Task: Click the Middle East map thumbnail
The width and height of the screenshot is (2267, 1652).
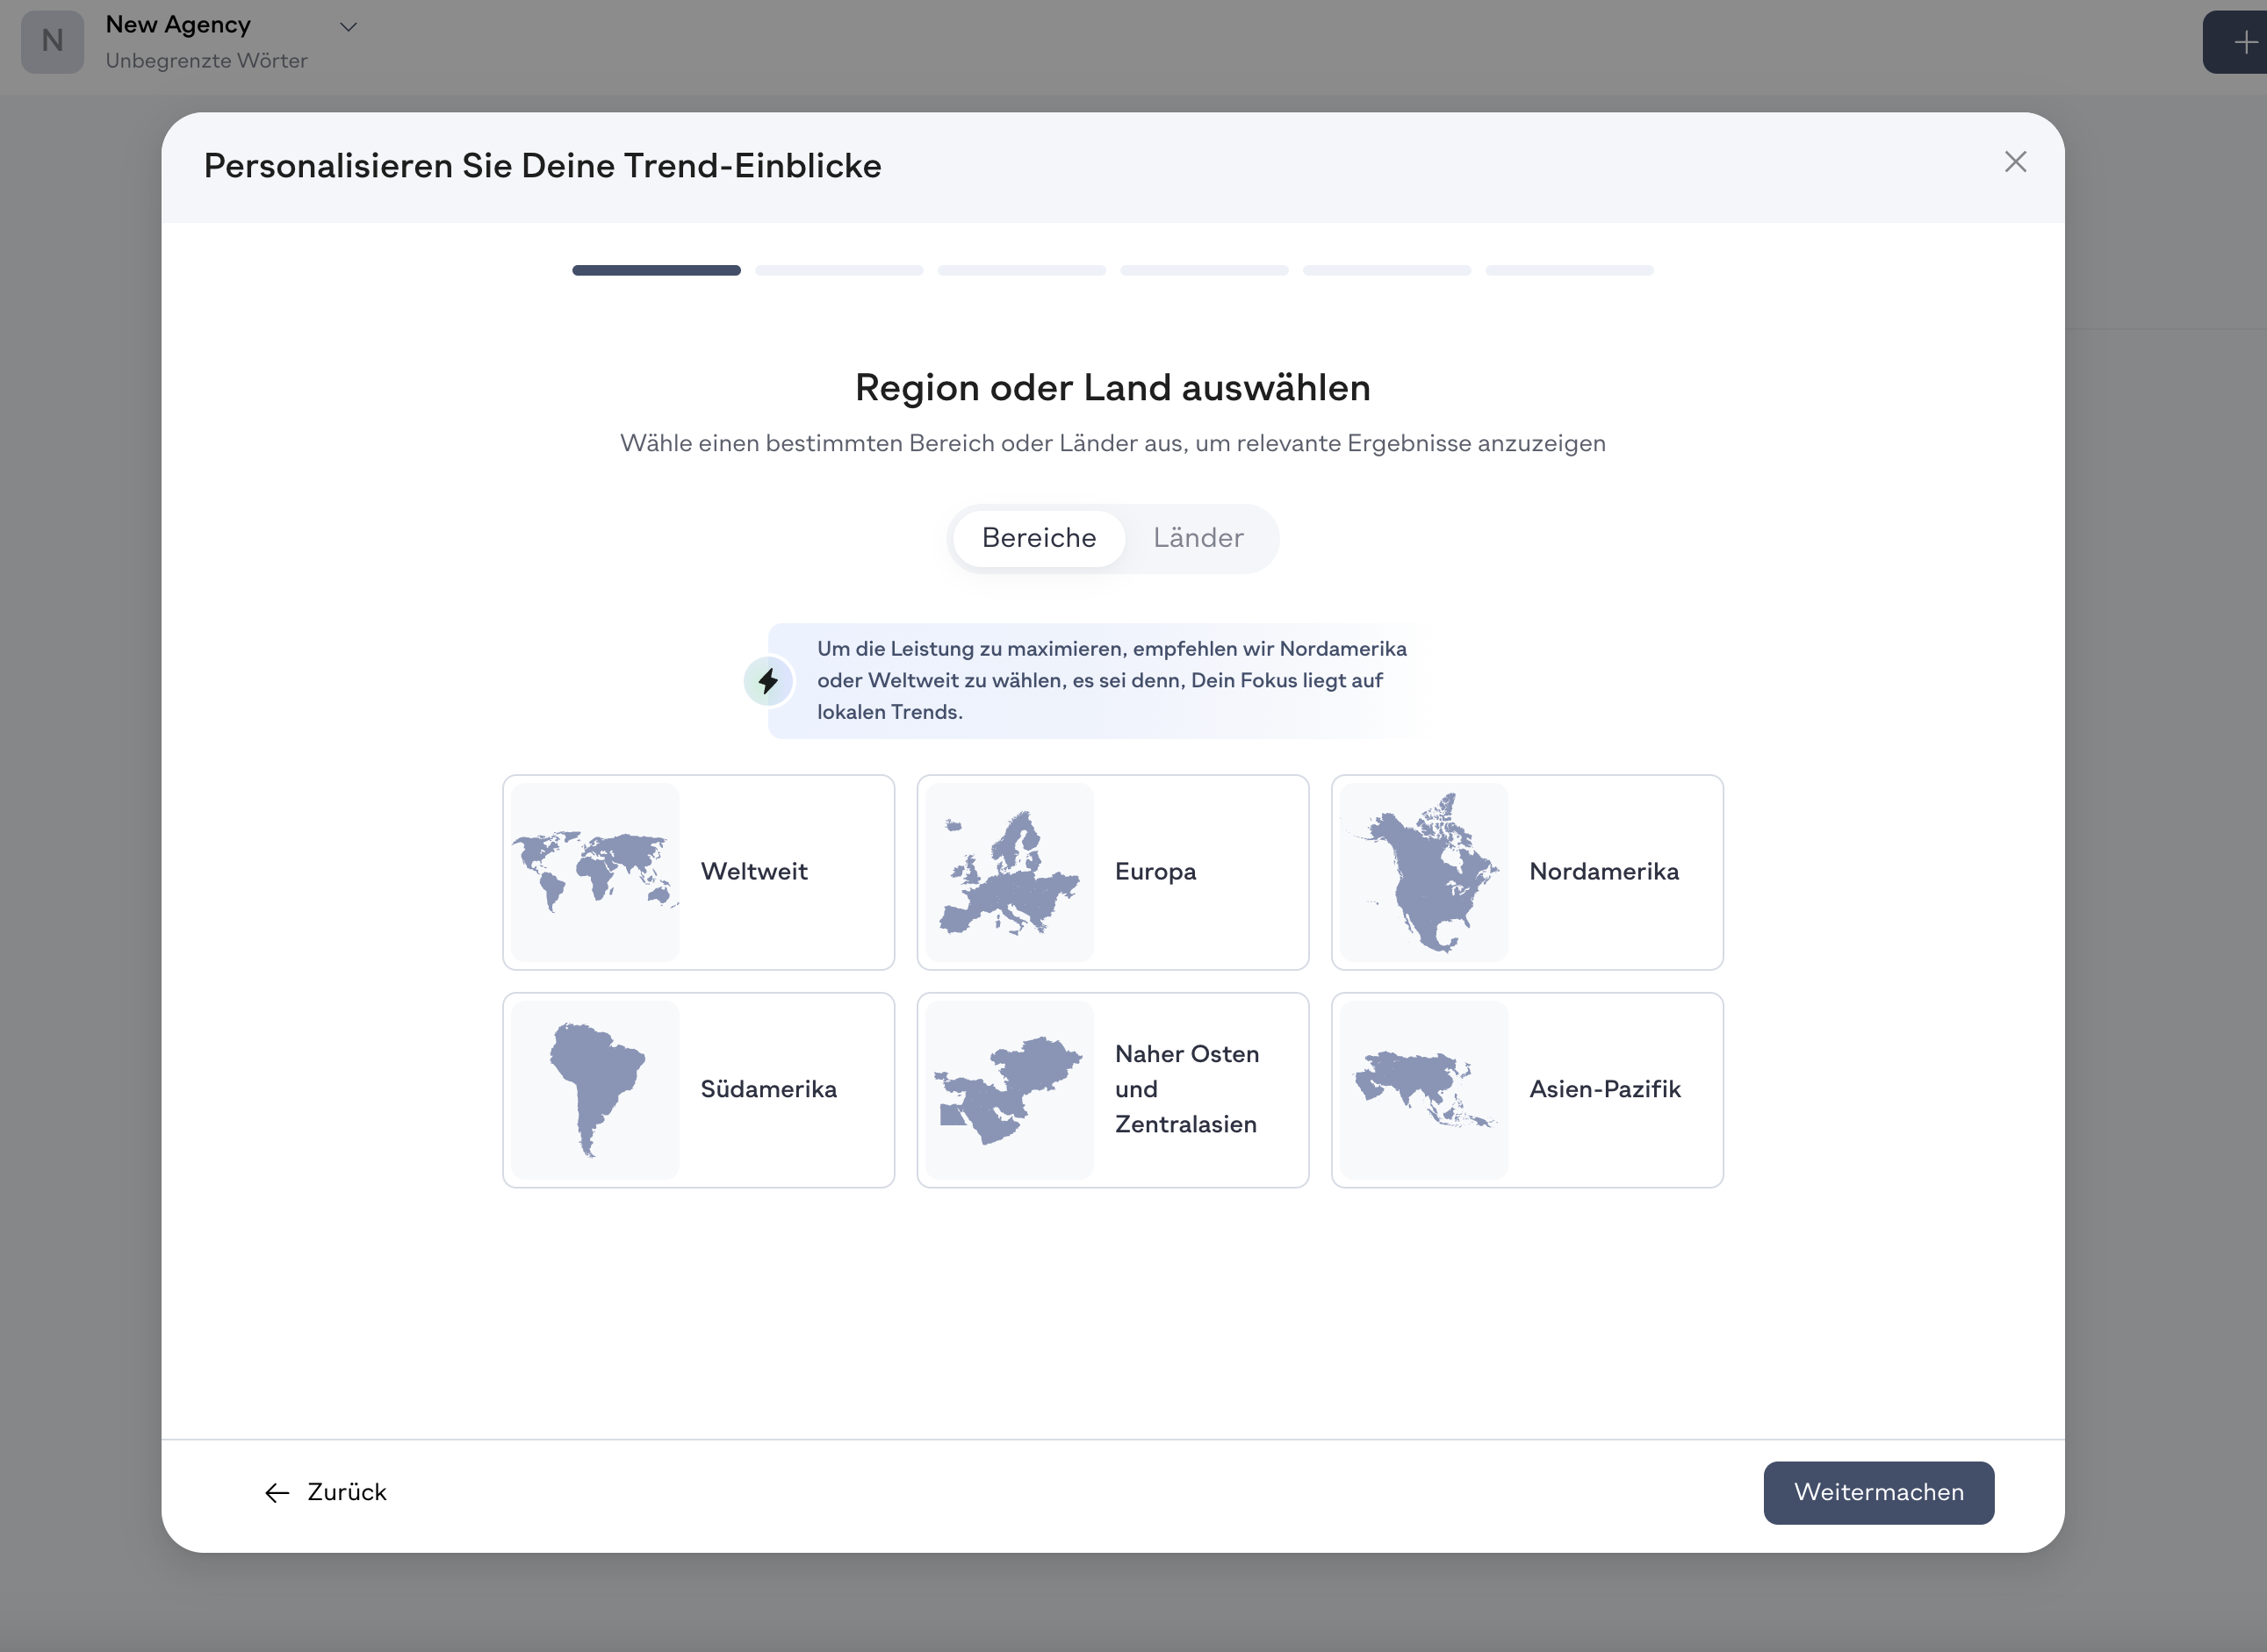Action: (x=1009, y=1090)
